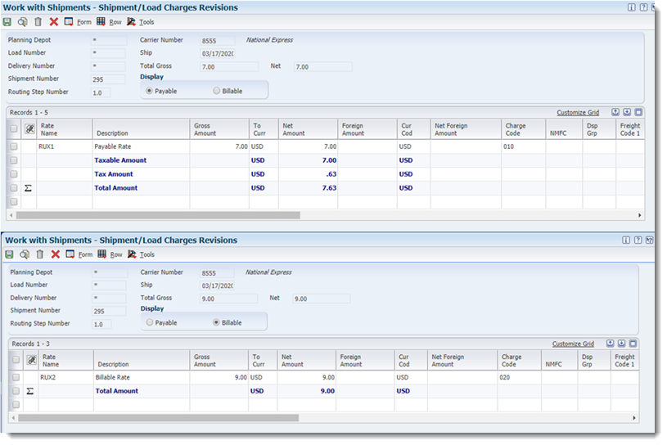Click right scroll arrow of lower grid scrollbar
Viewport: 667px width, 445px height.
pyautogui.click(x=633, y=418)
